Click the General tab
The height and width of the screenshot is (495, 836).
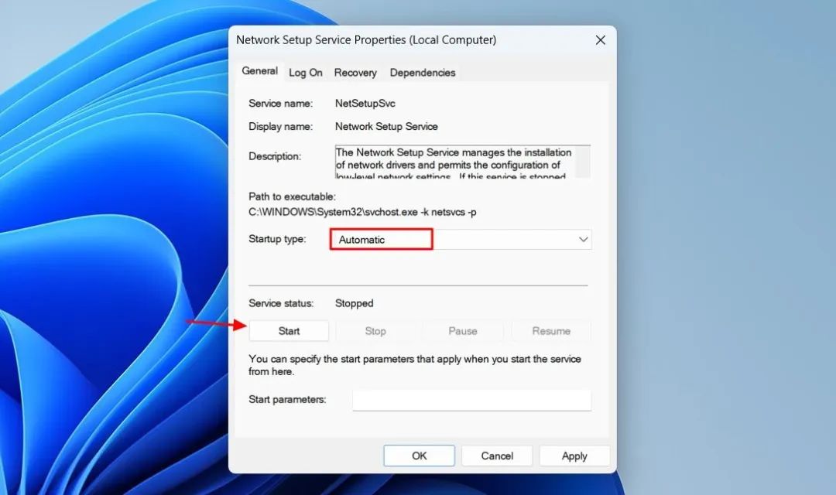pyautogui.click(x=259, y=71)
